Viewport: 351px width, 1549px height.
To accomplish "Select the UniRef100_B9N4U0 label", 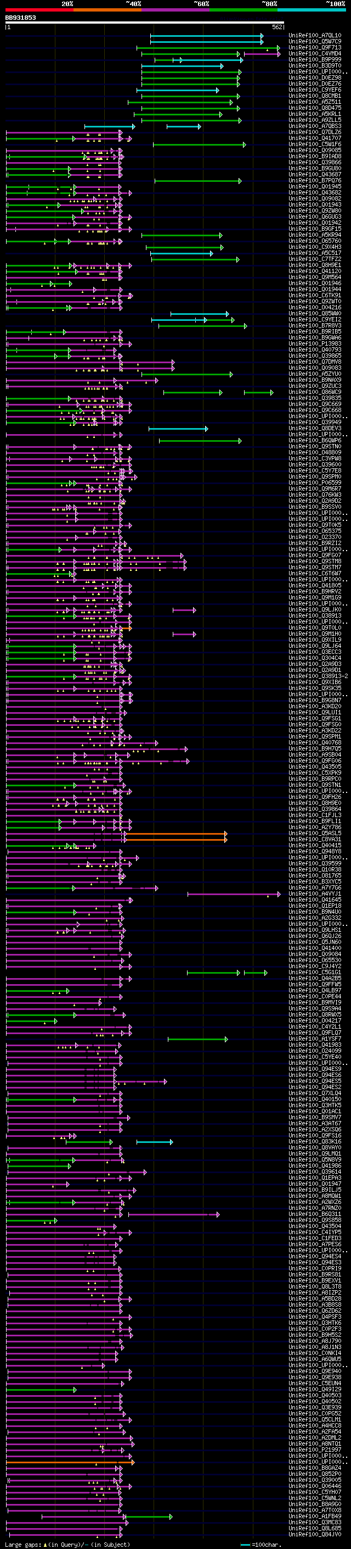I will pos(315,912).
